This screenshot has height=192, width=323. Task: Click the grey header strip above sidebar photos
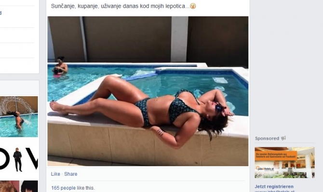click(20, 88)
